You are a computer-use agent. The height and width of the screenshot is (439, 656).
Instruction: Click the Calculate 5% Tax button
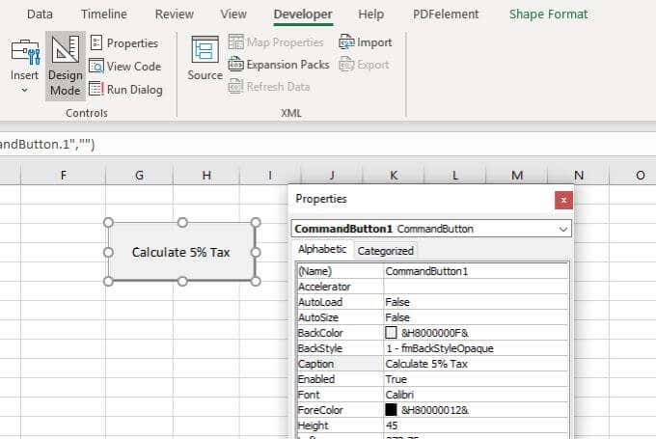(181, 252)
